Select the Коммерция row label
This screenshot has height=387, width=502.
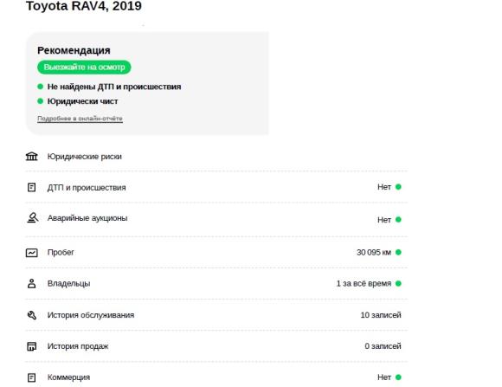click(68, 377)
